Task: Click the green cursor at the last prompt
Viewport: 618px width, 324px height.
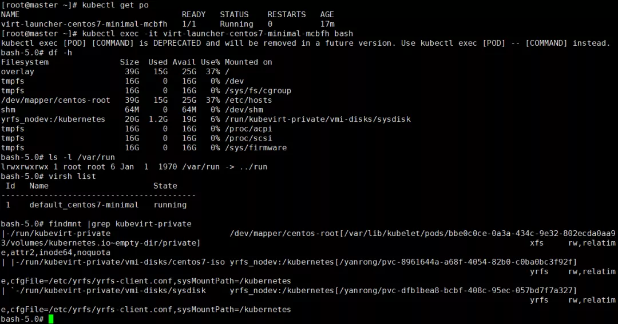Action: [x=50, y=319]
